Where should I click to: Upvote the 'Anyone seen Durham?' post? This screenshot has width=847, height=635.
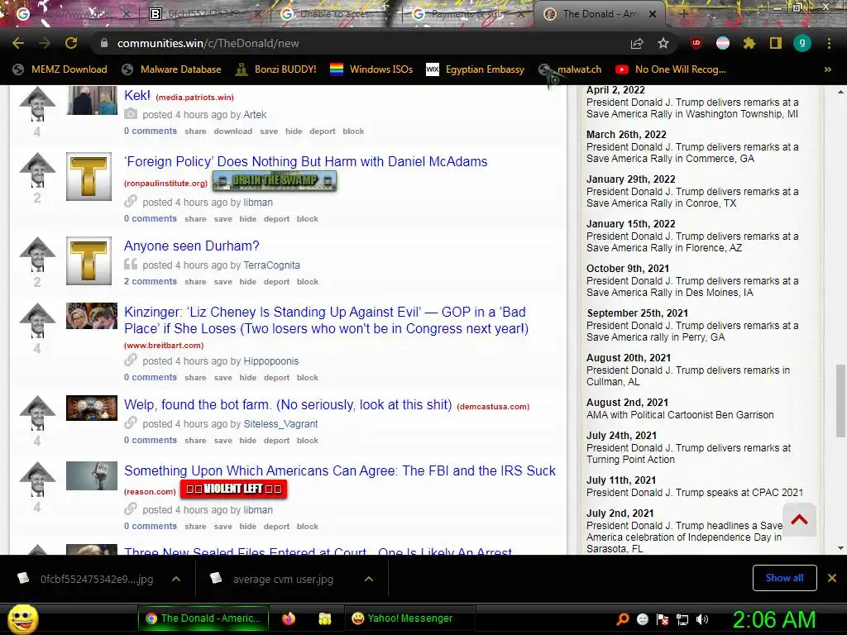37,255
